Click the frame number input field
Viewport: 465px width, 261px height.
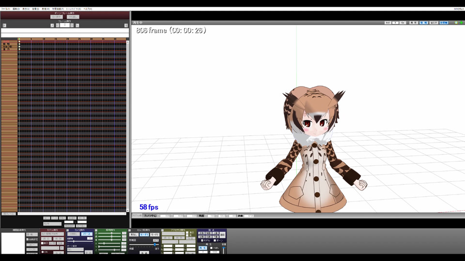(64, 25)
